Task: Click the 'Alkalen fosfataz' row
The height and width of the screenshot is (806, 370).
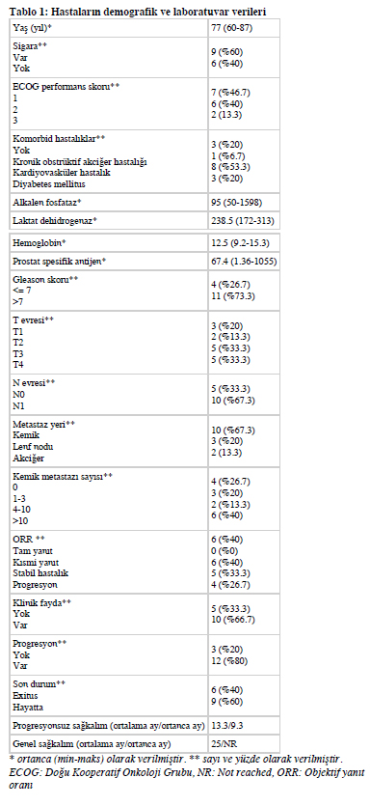Action: point(145,203)
